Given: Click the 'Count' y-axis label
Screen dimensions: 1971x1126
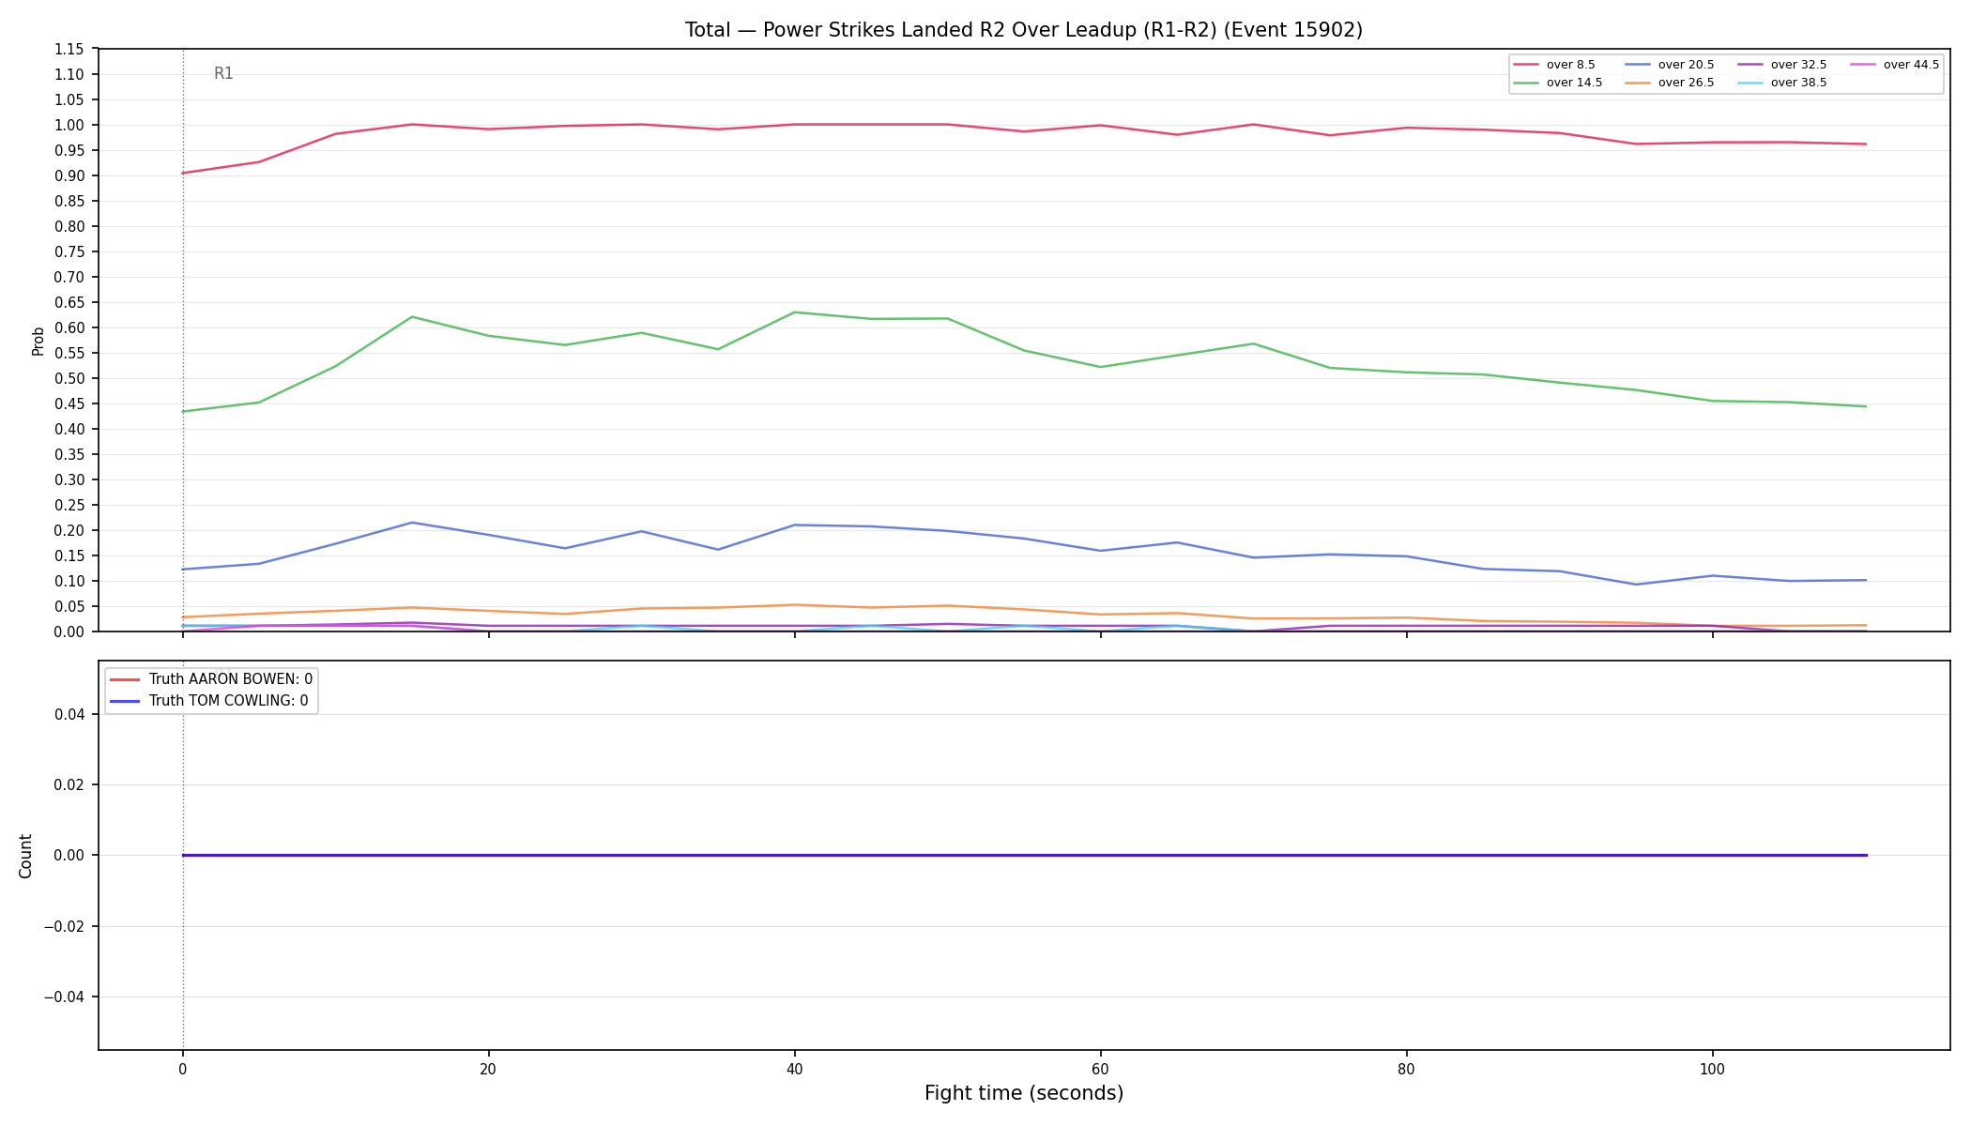Looking at the screenshot, I should [25, 856].
